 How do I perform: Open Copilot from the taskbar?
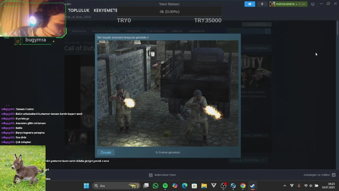[175, 186]
